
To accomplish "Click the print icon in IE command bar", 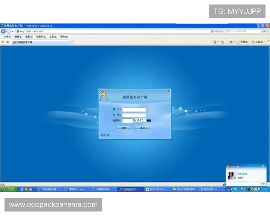I will point(231,42).
